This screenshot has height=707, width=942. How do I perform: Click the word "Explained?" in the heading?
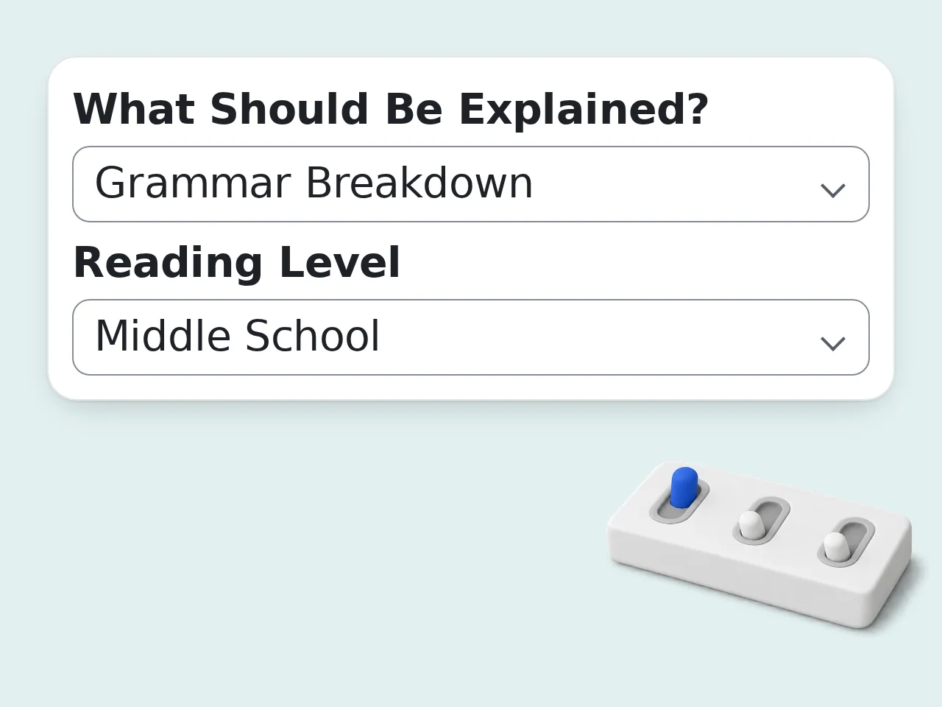click(584, 109)
